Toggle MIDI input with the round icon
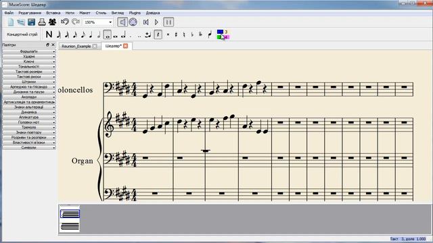 click(x=133, y=22)
